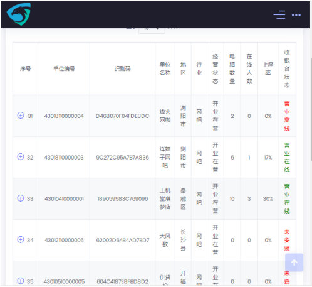The image size is (312, 287).
Task: Click the 在线人数 column header
Action: (249, 68)
